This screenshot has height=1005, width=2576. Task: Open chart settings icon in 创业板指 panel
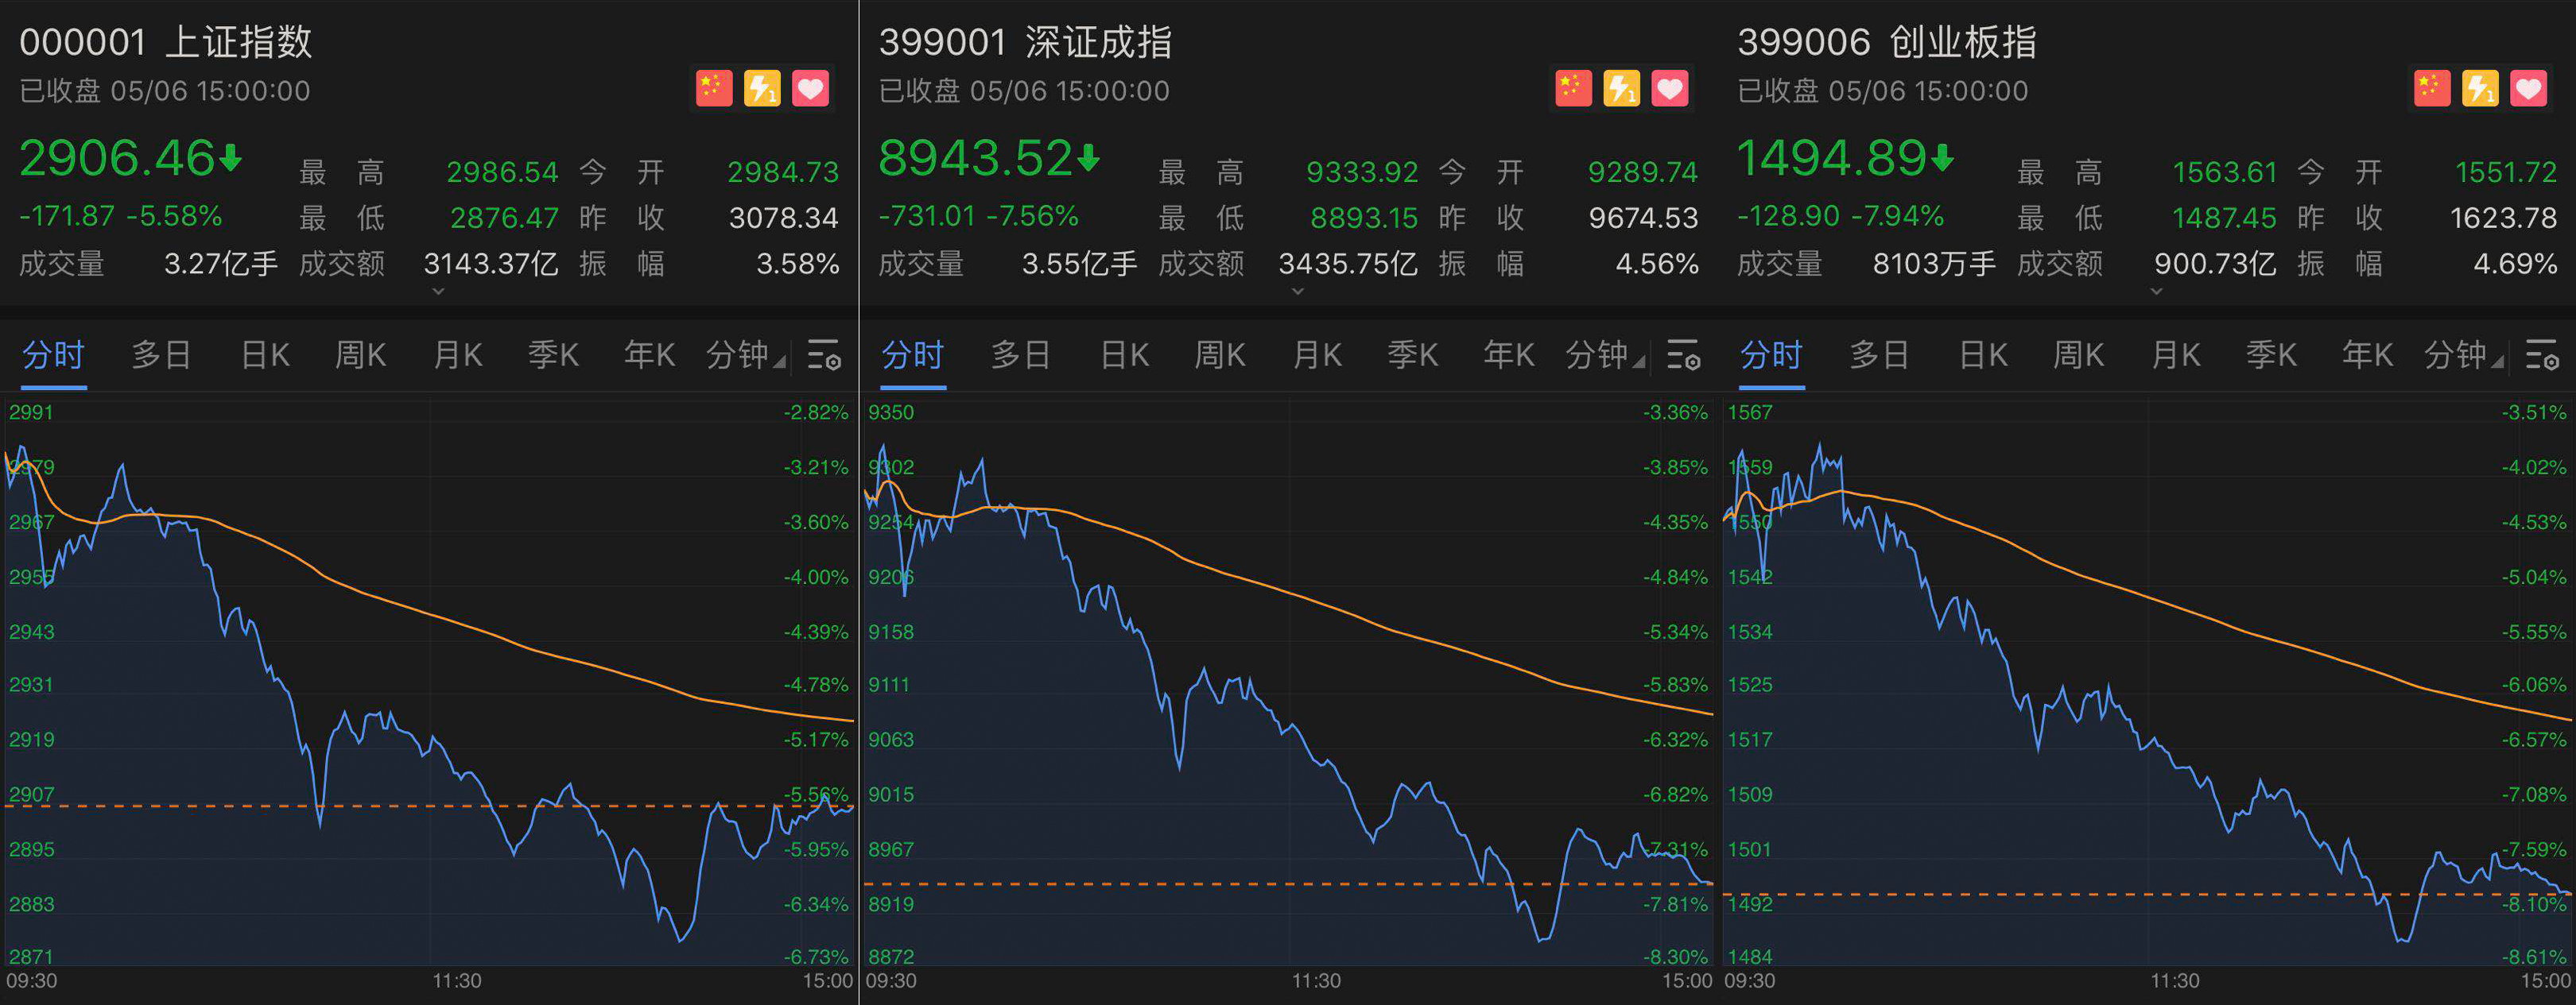tap(2542, 354)
